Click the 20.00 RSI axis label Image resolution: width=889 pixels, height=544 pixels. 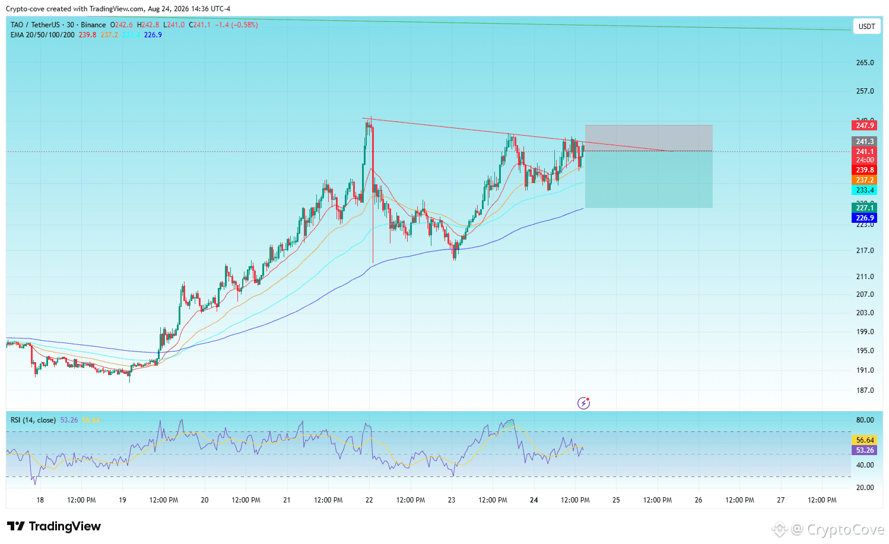(x=865, y=488)
